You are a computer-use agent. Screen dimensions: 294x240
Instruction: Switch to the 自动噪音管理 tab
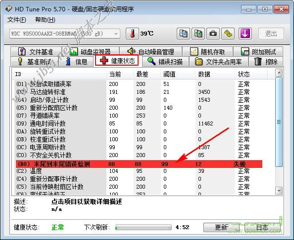point(150,52)
